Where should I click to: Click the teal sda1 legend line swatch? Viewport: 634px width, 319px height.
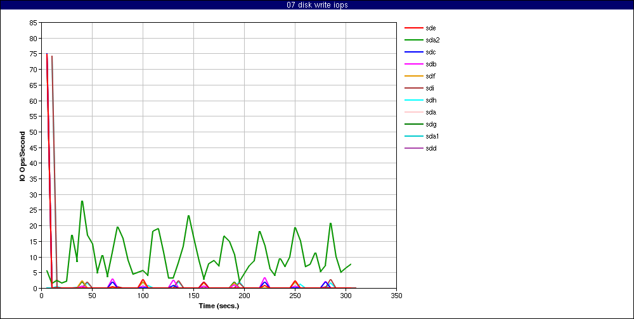click(x=413, y=137)
